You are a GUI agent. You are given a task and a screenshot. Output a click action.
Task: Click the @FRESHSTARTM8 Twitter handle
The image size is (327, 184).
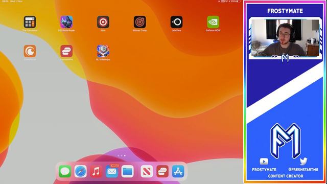click(x=303, y=170)
